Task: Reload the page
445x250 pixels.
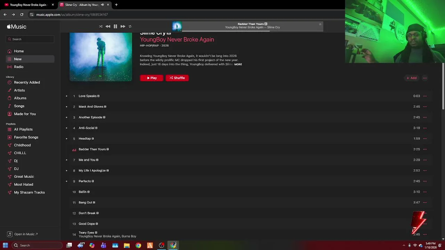Action: click(x=22, y=15)
